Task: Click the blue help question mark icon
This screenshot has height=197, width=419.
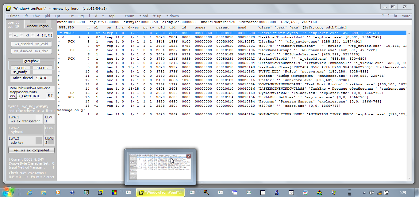Action: tap(72, 192)
